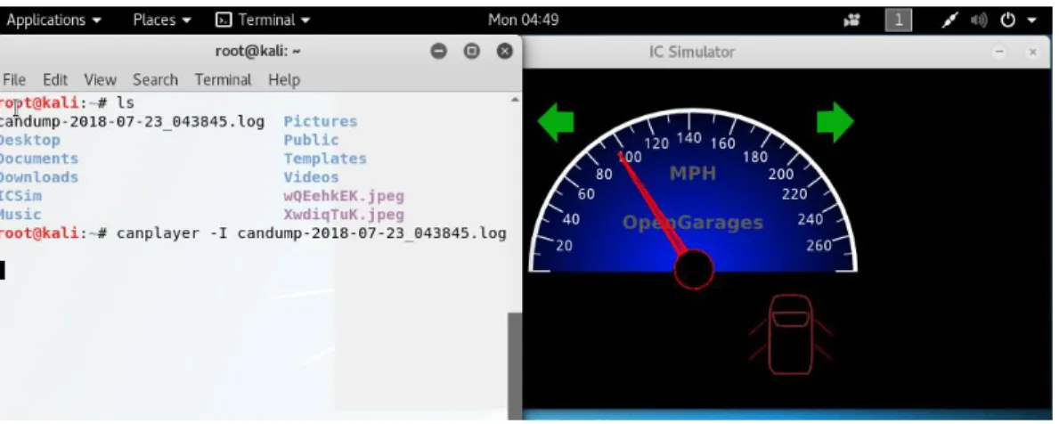Click the Pictures directory name

tap(321, 121)
